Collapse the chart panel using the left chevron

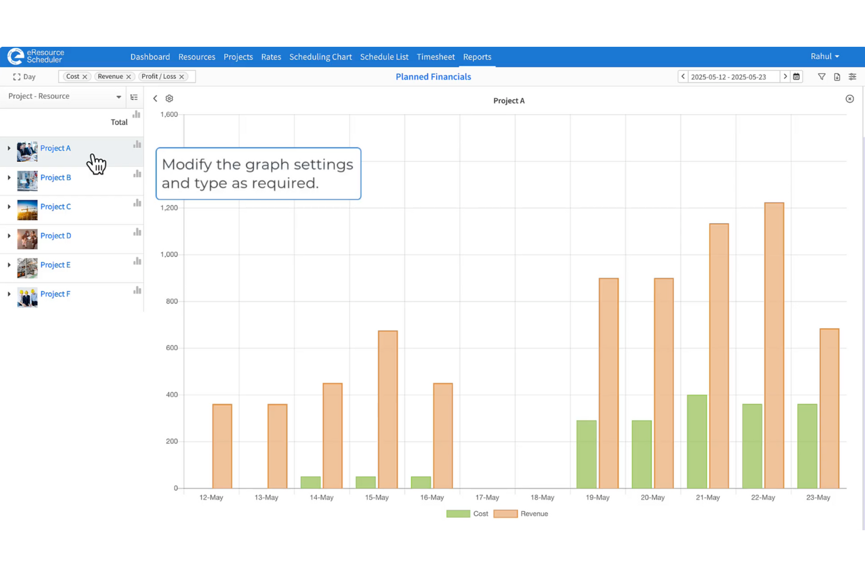[x=155, y=98]
